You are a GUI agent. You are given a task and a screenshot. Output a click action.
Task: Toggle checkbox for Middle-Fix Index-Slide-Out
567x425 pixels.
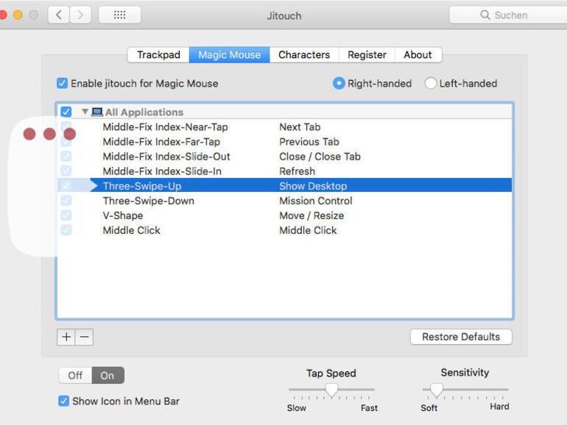(66, 157)
